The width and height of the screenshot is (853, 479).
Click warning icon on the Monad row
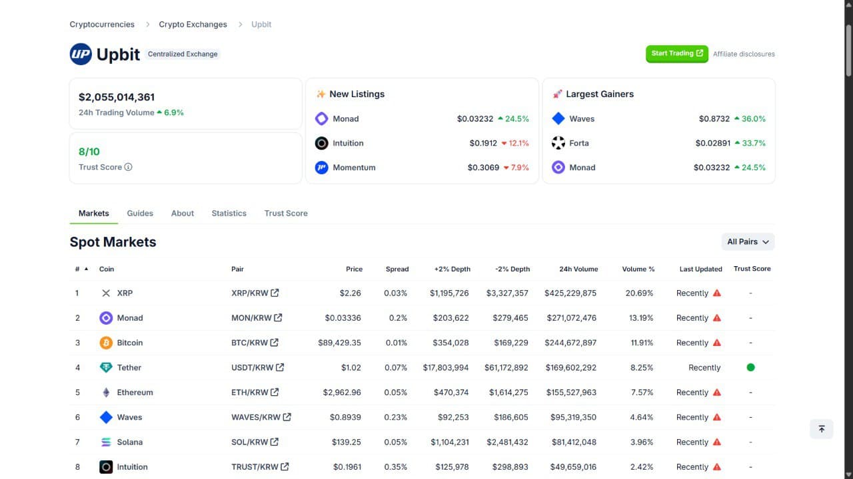tap(717, 318)
